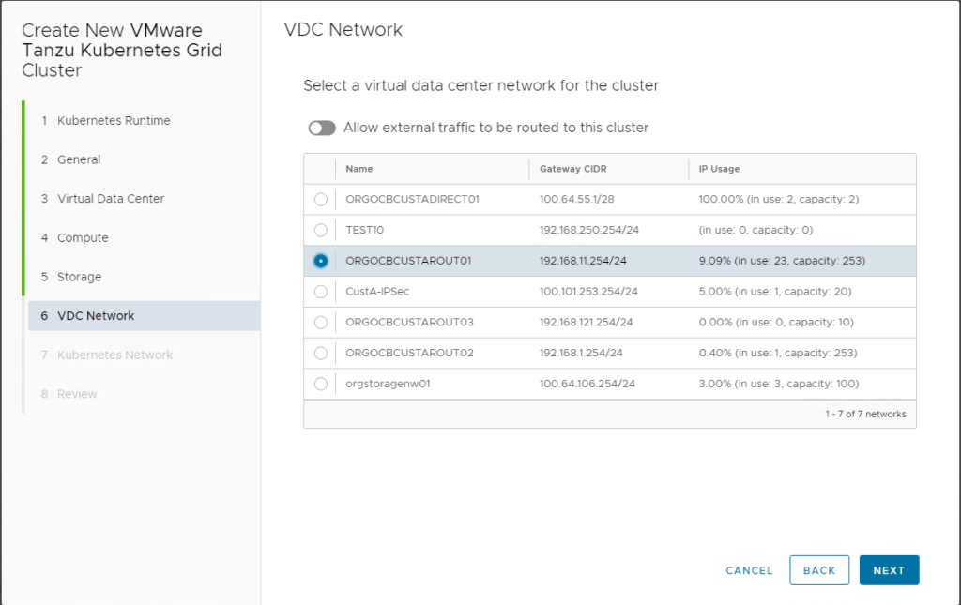Click the BACK button
Screen dimensions: 961x605
[x=818, y=570]
